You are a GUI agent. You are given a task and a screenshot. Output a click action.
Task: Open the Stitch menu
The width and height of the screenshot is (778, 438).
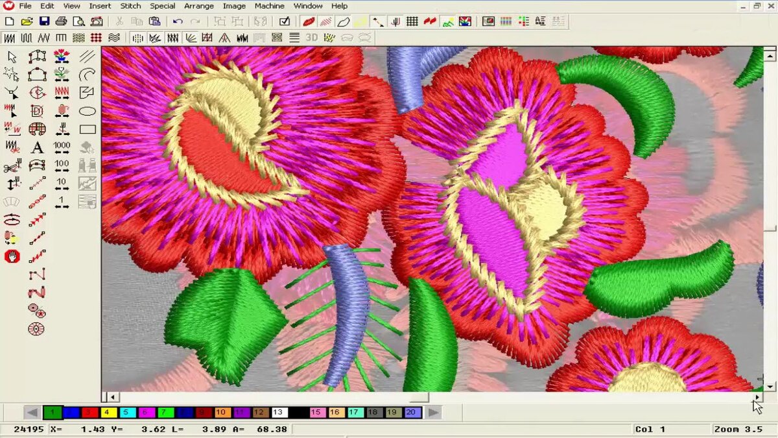130,6
